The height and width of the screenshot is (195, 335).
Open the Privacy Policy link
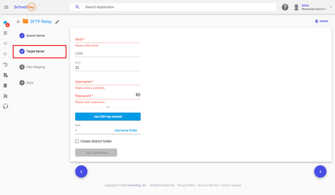tap(186, 185)
